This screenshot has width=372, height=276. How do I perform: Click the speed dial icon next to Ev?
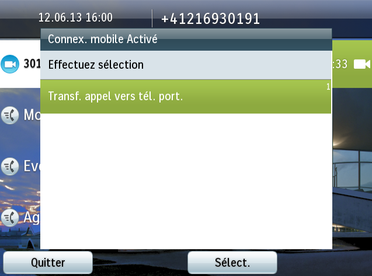[x=10, y=166]
